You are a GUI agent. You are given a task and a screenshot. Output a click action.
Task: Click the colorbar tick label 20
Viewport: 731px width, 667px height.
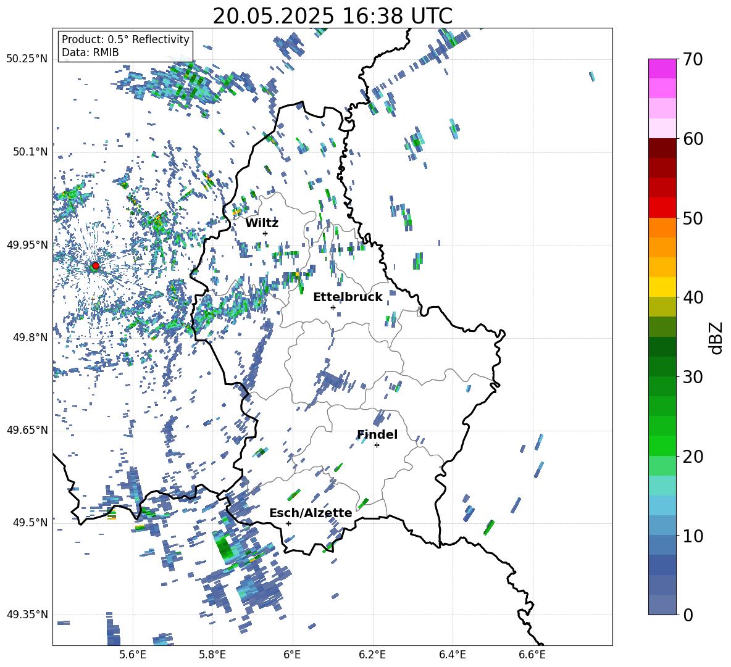693,457
